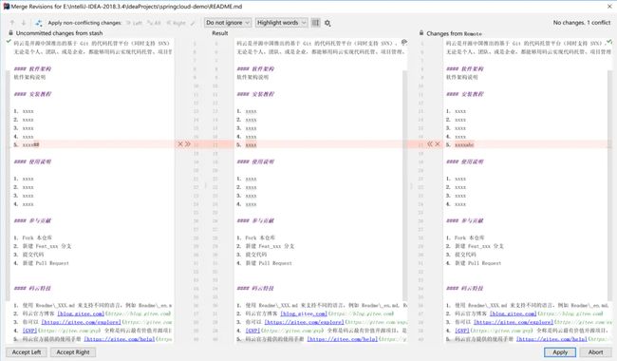Image resolution: width=617 pixels, height=361 pixels.
Task: Click the Accept Left button
Action: 27,352
